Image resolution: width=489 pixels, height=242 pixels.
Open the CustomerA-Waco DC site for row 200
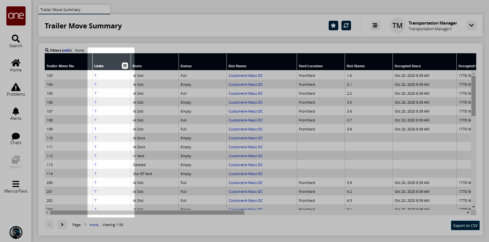(246, 183)
